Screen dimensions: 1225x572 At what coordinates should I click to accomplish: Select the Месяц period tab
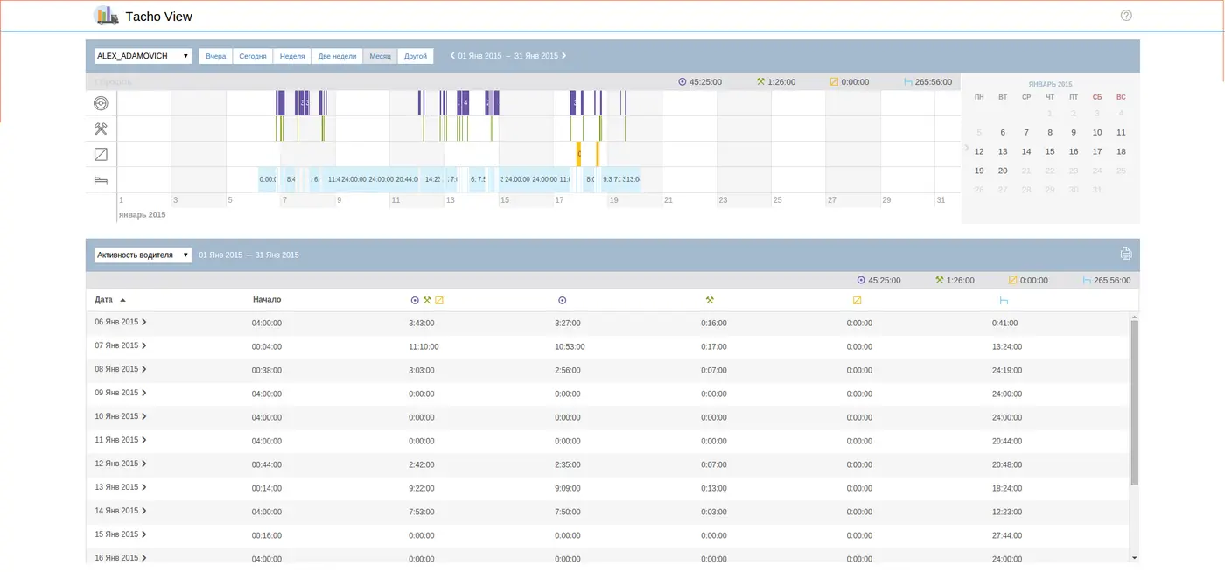[380, 56]
